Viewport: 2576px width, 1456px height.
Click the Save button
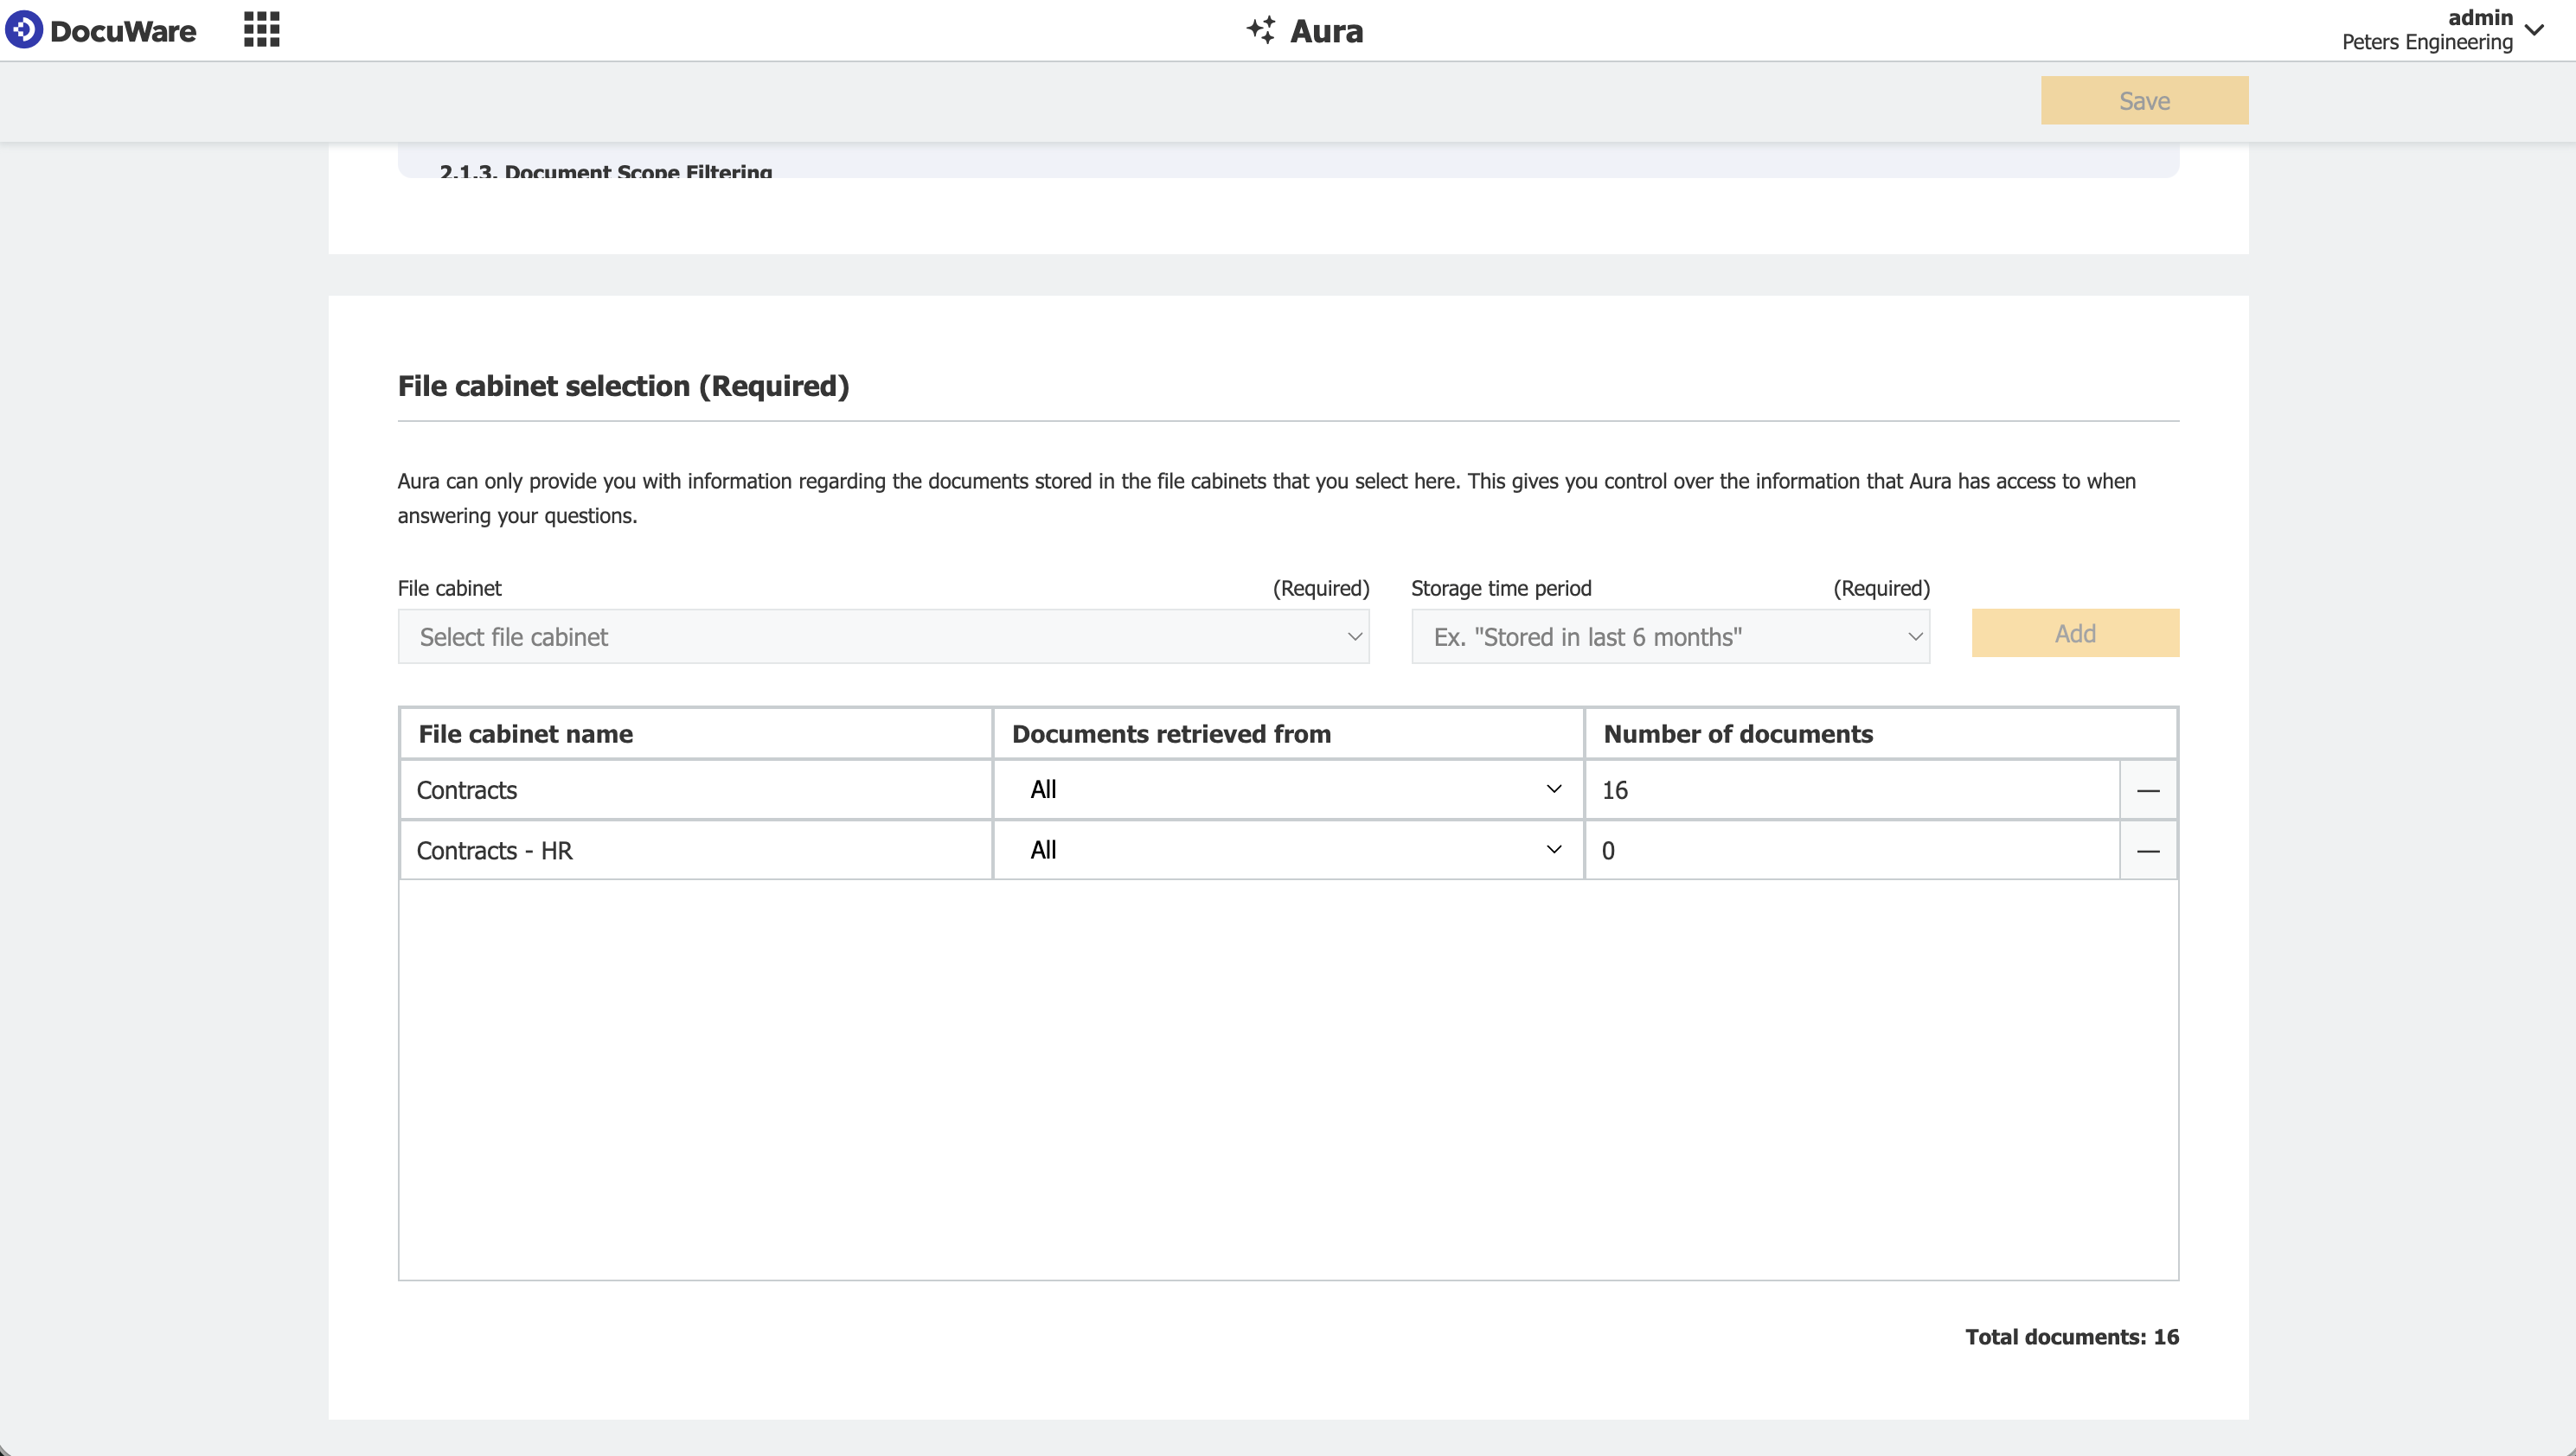(x=2145, y=101)
